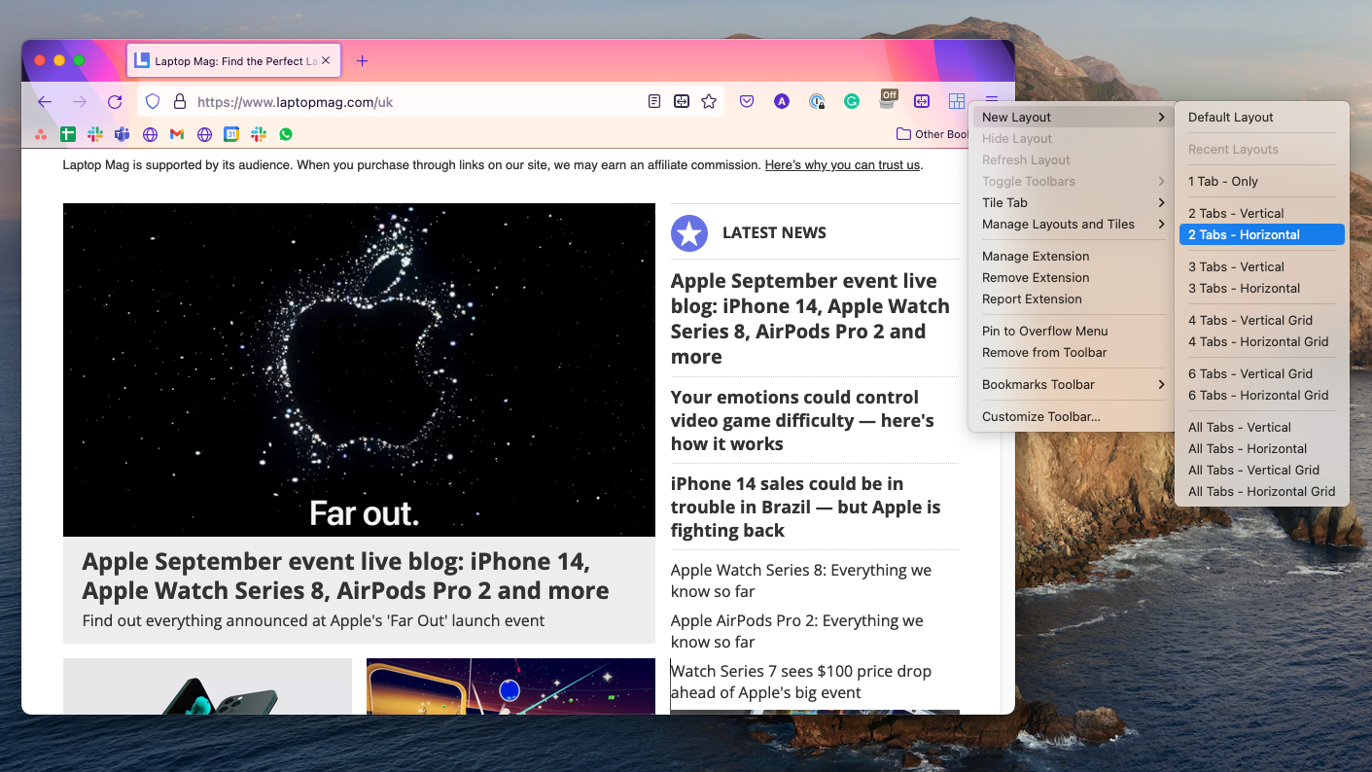This screenshot has height=772, width=1372.
Task: Open the Microsoft Teams bookmark
Action: [123, 134]
